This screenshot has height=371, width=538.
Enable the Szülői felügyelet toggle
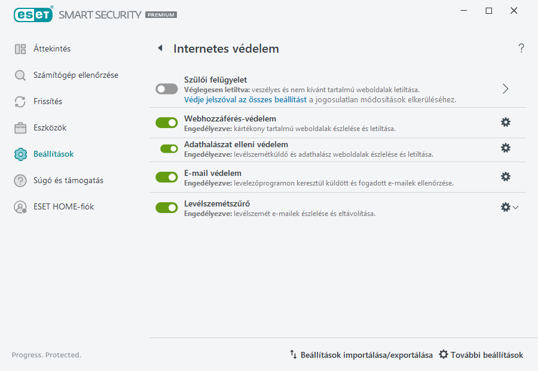point(167,88)
